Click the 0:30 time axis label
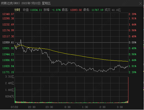Viewport: 144px width, 110px height. pos(67,107)
